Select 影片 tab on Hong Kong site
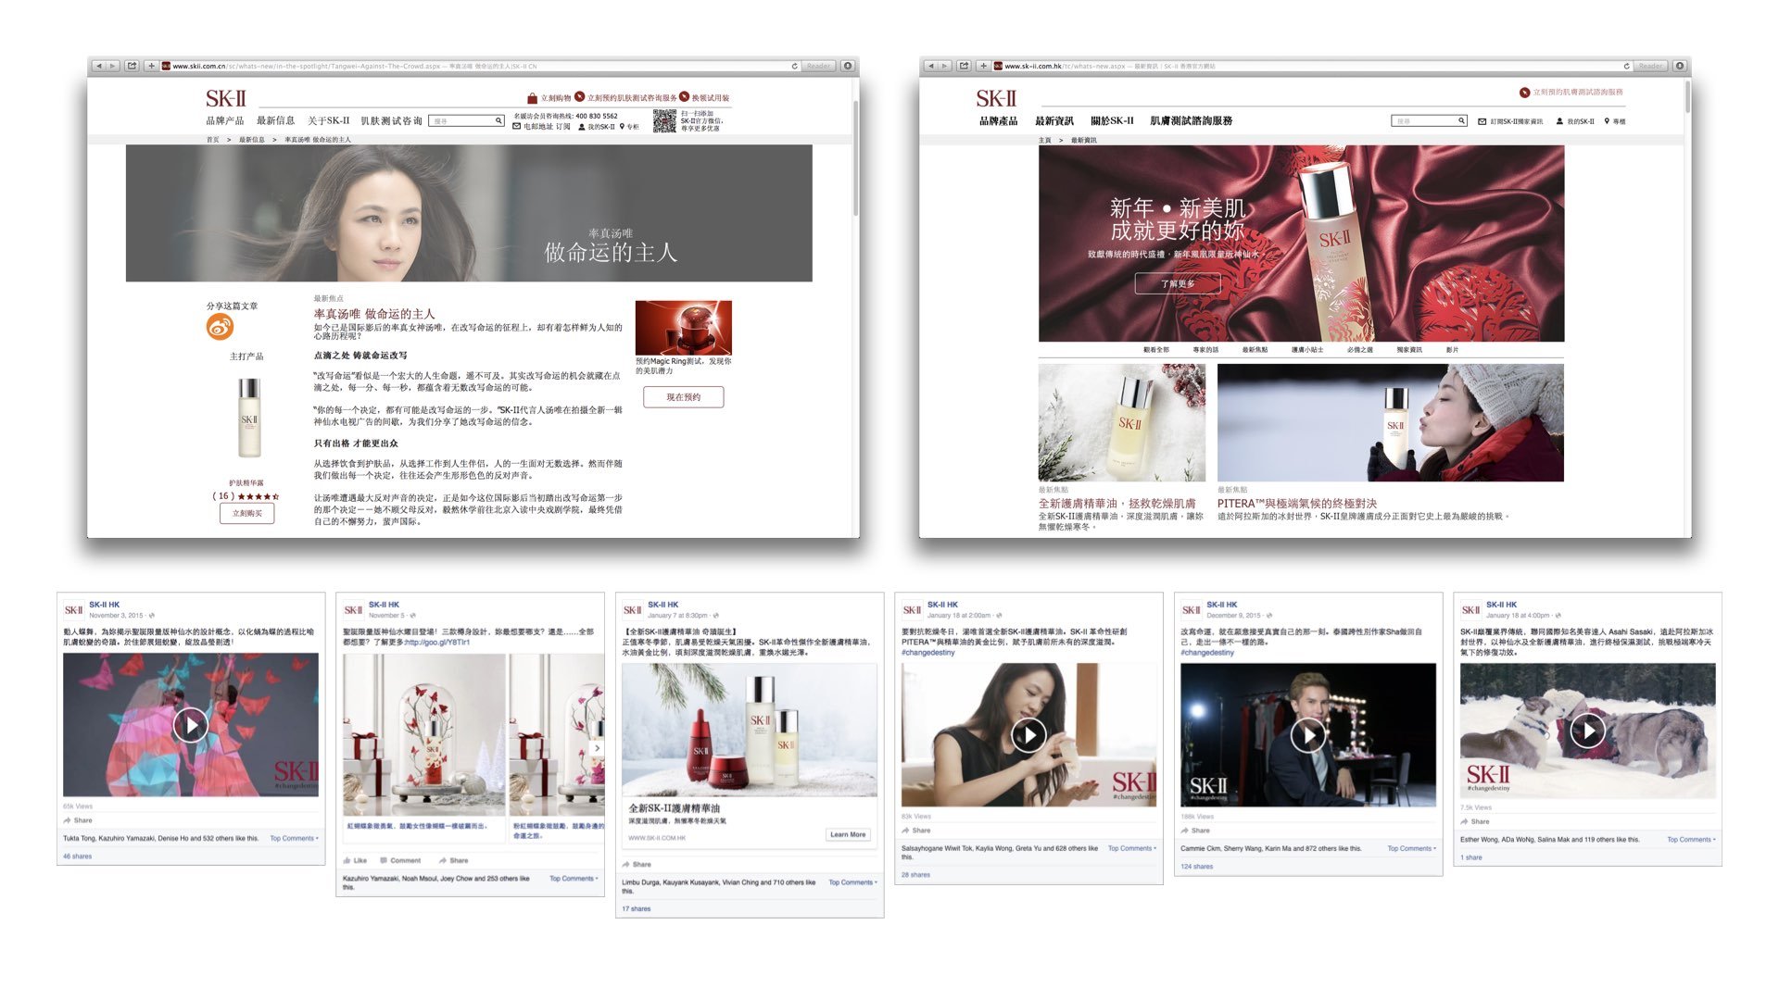The width and height of the screenshot is (1779, 1000). tap(1452, 350)
